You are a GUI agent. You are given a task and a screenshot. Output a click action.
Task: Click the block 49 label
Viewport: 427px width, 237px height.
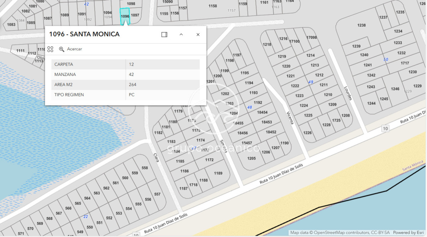click(311, 82)
